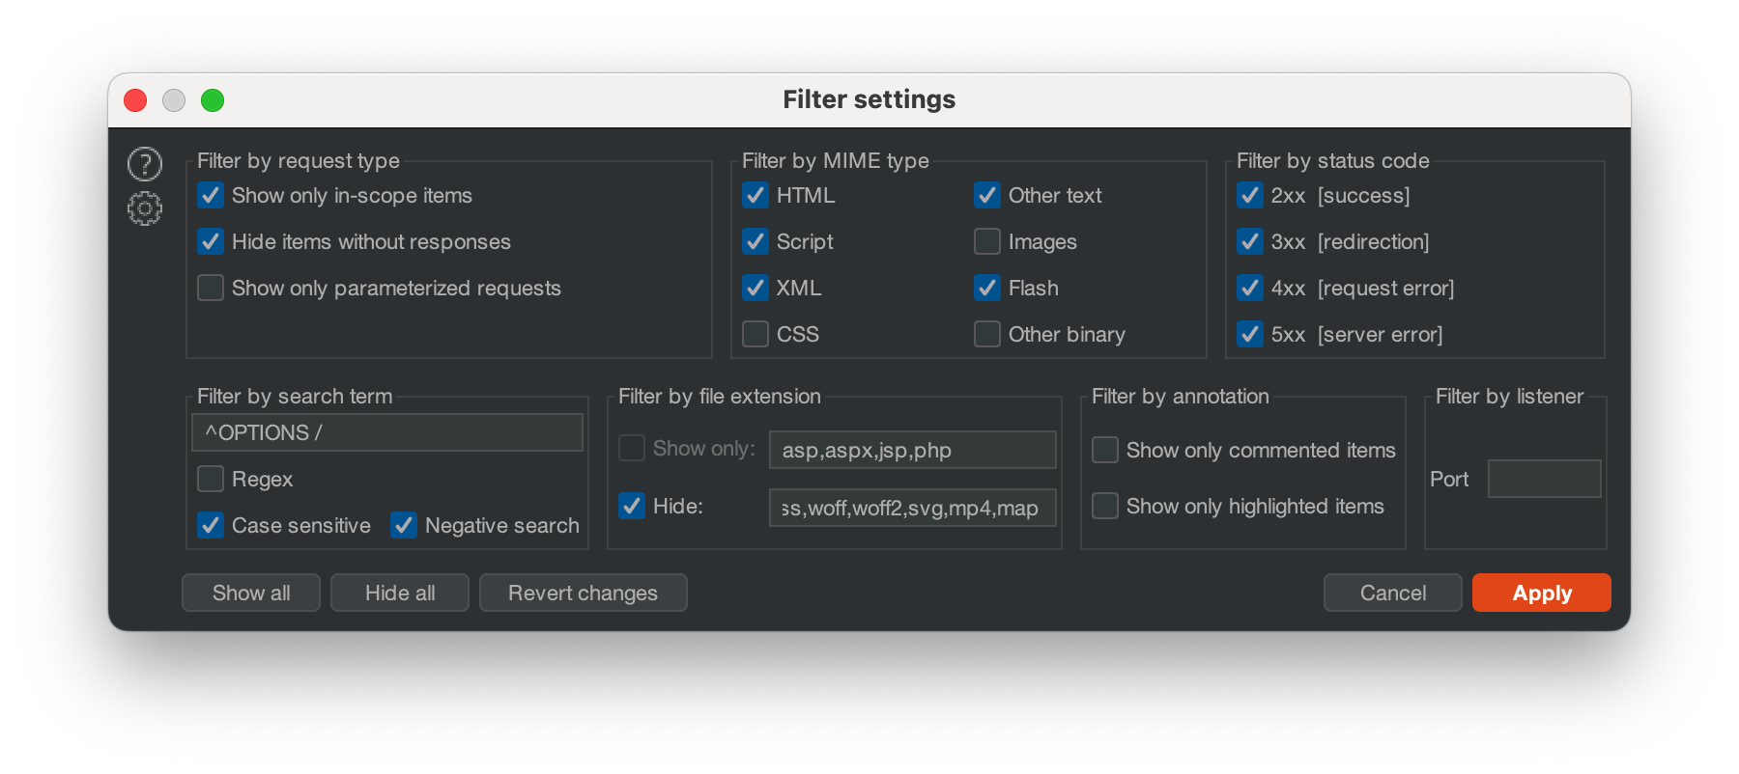Click Revert changes button
1739x774 pixels.
tap(583, 593)
